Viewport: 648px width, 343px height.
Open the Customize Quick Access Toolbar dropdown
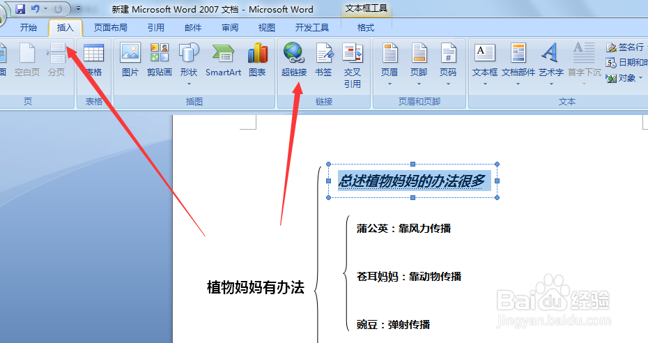point(78,8)
